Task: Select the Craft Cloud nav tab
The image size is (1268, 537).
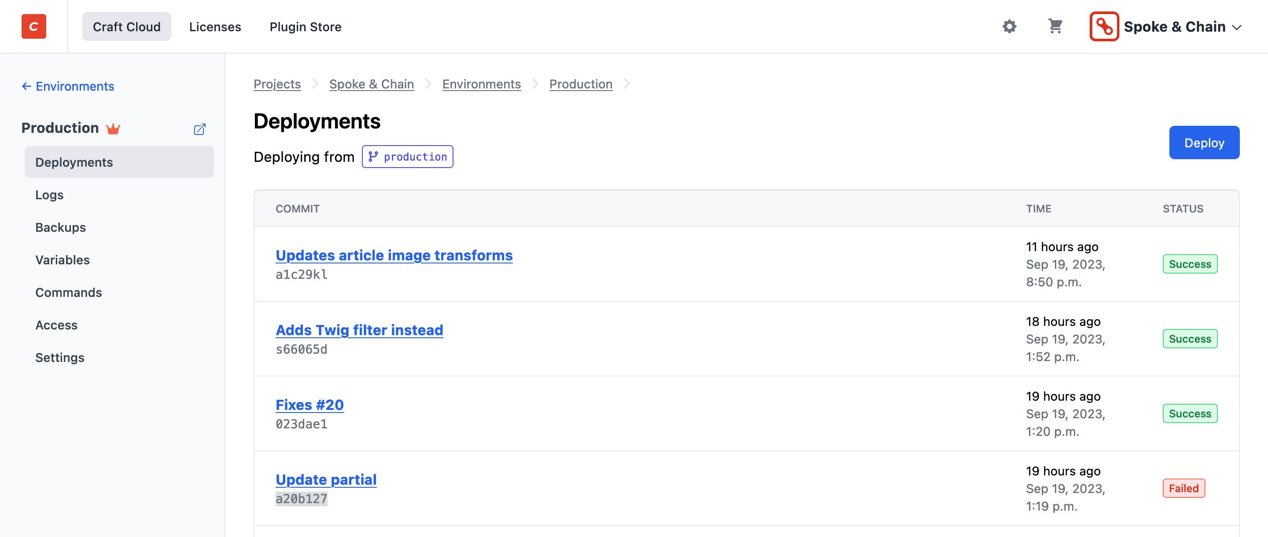Action: click(x=126, y=26)
